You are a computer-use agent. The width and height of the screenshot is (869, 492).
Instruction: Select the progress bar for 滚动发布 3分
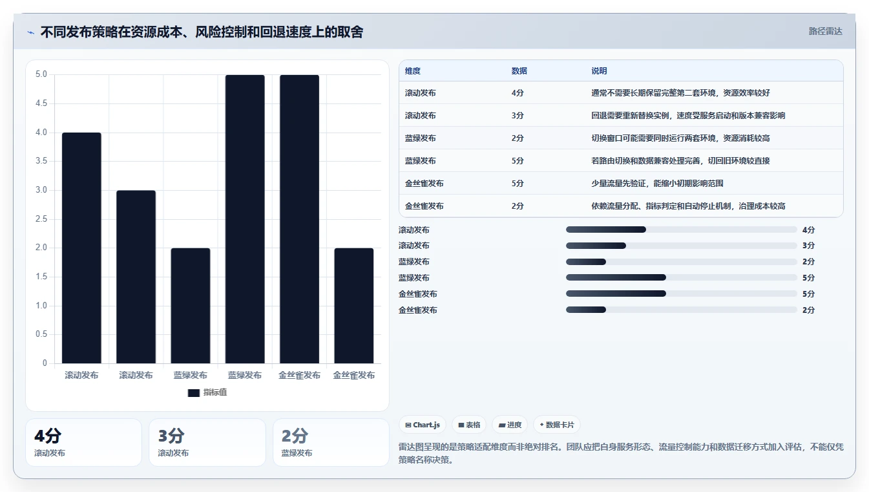[x=682, y=246]
